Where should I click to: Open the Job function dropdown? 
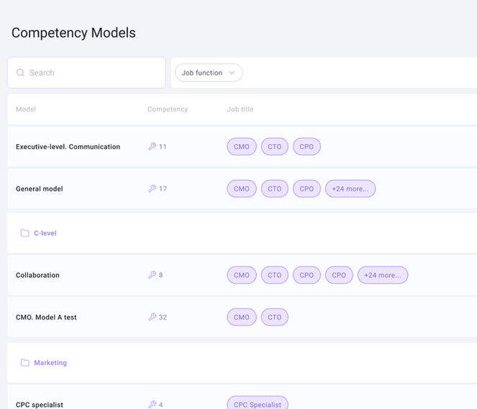click(x=209, y=73)
